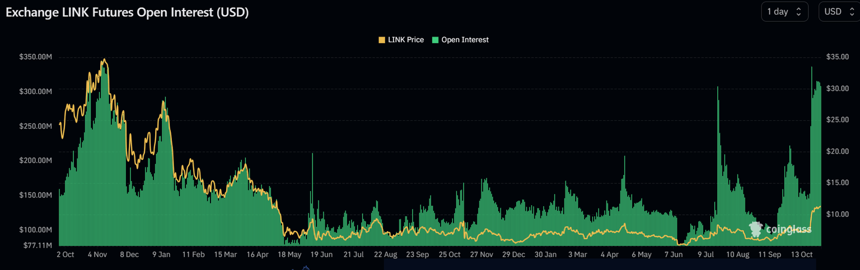Open the 1 day interval dropdown
Image resolution: width=860 pixels, height=270 pixels.
[x=784, y=12]
